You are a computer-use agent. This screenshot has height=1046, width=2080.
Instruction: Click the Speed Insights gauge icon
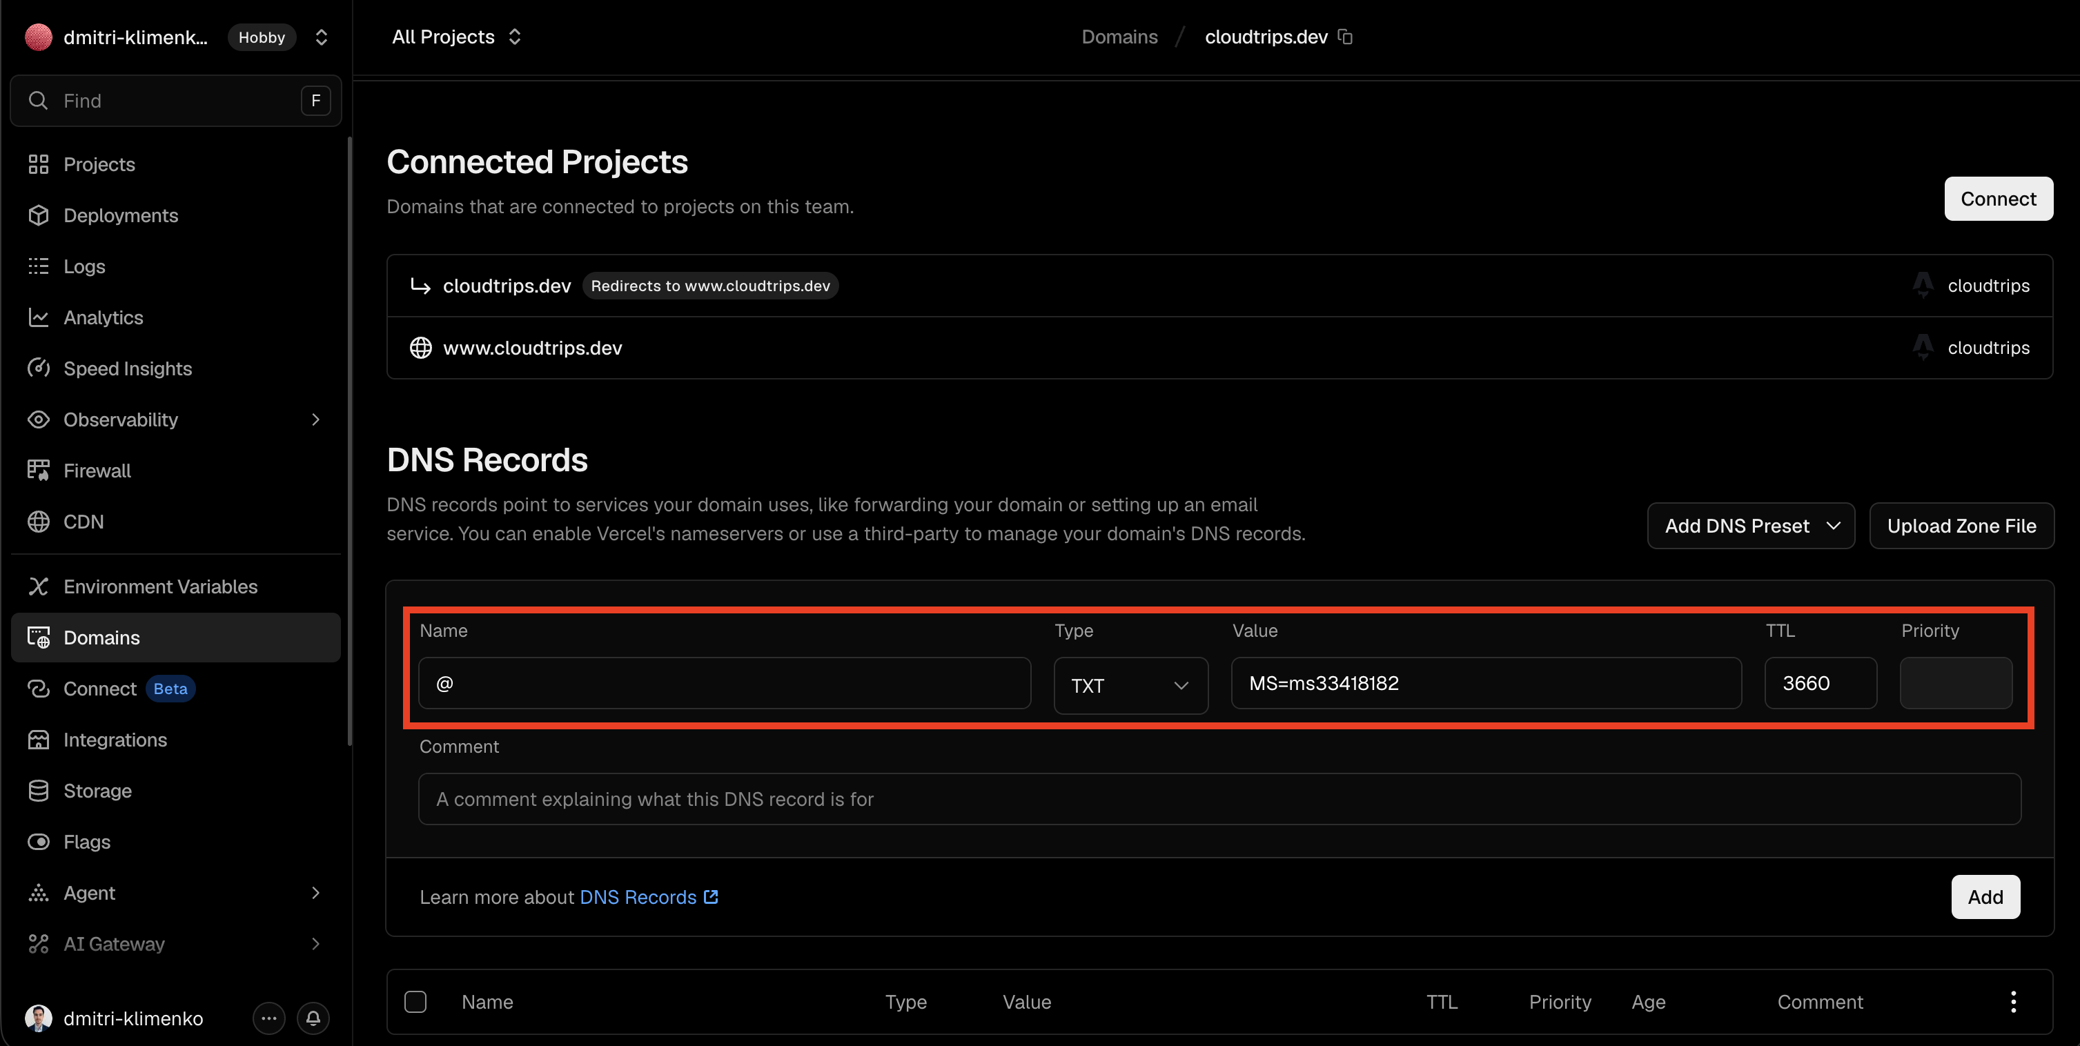pos(38,369)
